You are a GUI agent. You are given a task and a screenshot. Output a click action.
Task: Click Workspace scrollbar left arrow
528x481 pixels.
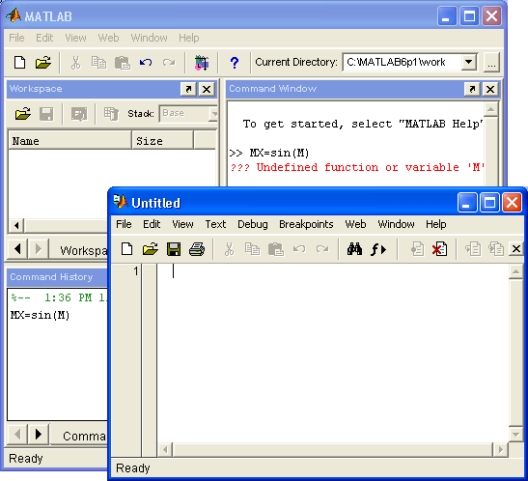[16, 225]
